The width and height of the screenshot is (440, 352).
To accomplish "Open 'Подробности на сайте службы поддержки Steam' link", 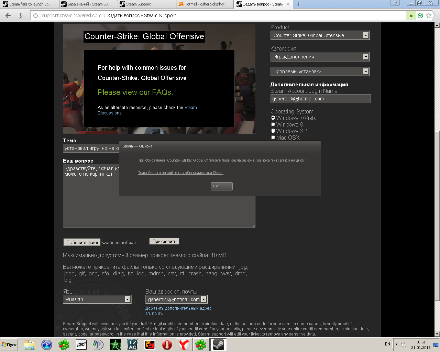I will tap(180, 173).
